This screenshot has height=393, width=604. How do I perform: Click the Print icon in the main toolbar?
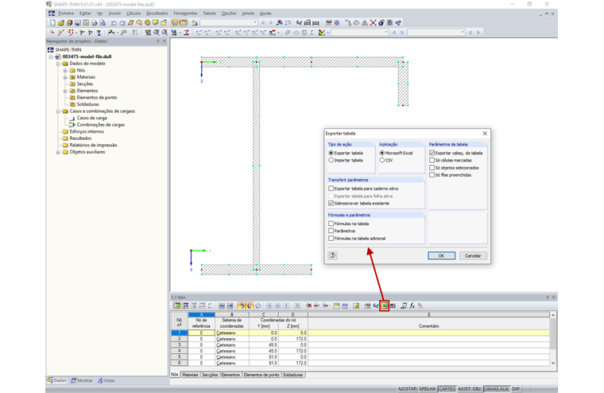coord(95,23)
